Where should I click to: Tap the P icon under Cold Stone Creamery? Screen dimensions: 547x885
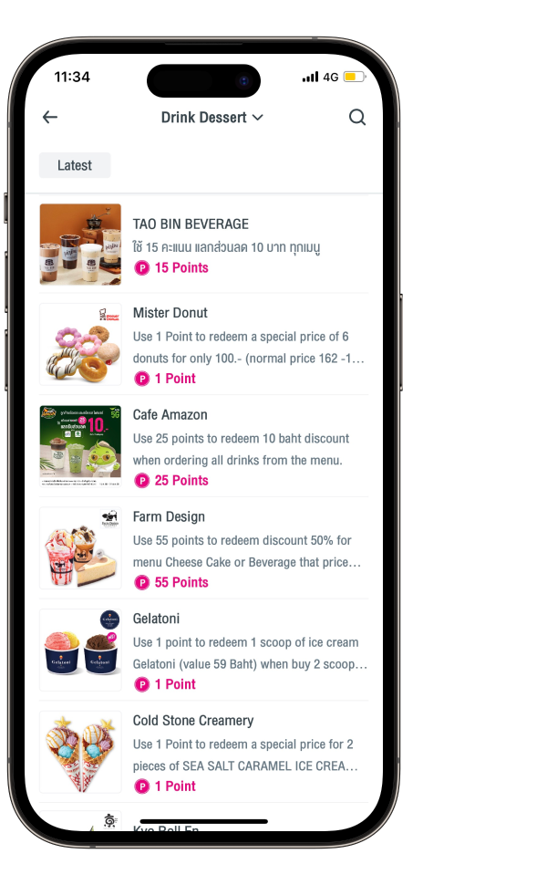142,786
